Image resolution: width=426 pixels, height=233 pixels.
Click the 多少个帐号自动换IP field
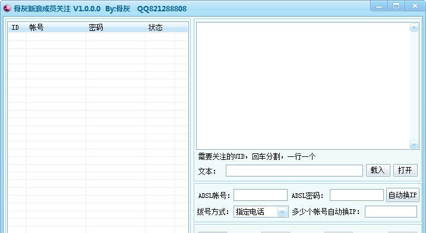coord(391,212)
